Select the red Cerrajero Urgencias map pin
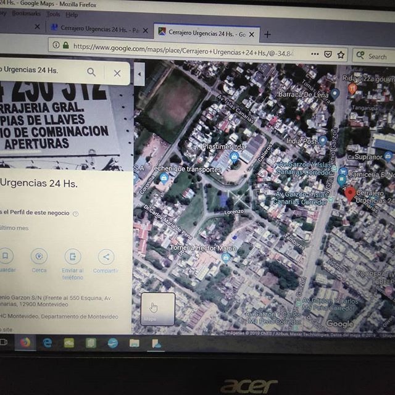The image size is (395, 395). click(350, 194)
